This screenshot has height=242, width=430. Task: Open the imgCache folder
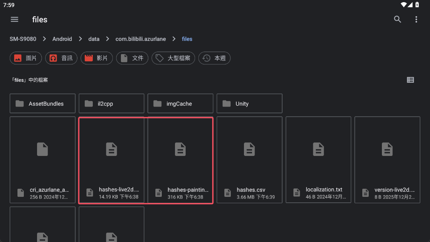tap(181, 104)
